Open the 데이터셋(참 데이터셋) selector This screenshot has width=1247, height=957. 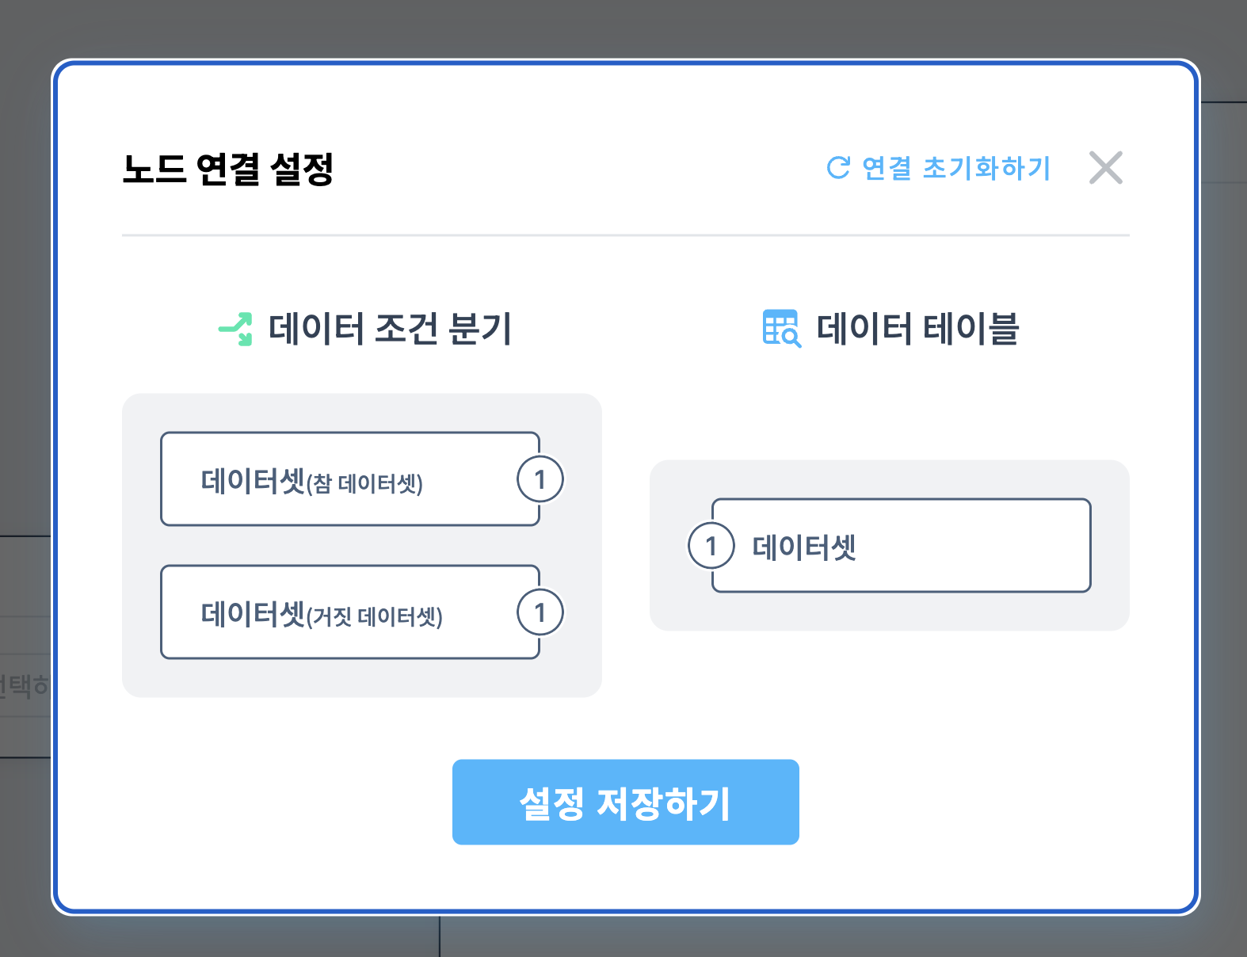(349, 478)
